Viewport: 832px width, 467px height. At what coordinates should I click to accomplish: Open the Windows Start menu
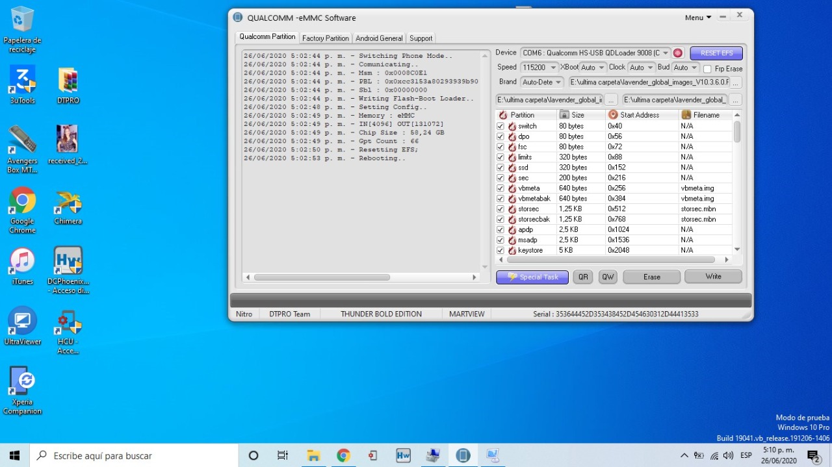[x=15, y=455]
